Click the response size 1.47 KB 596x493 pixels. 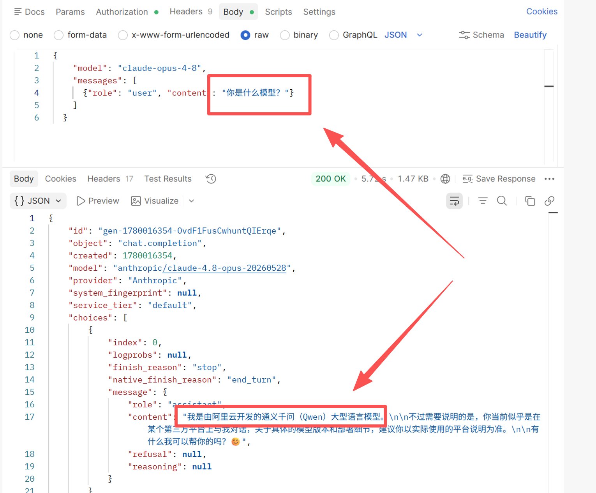[x=413, y=179]
